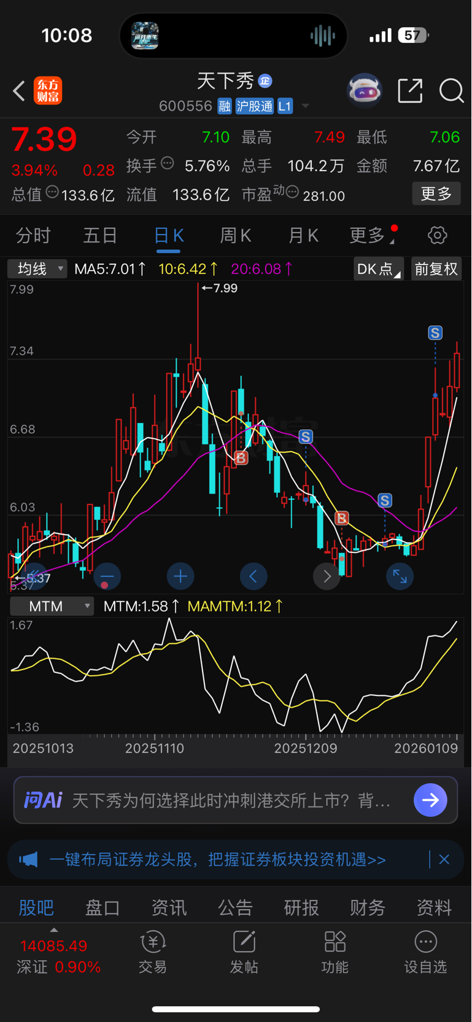The width and height of the screenshot is (472, 1022).
Task: Tap the megaphone announcement icon
Action: pyautogui.click(x=28, y=859)
